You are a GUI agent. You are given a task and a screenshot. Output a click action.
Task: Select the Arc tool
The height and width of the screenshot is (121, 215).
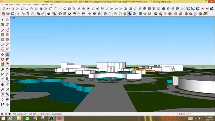tap(2, 44)
